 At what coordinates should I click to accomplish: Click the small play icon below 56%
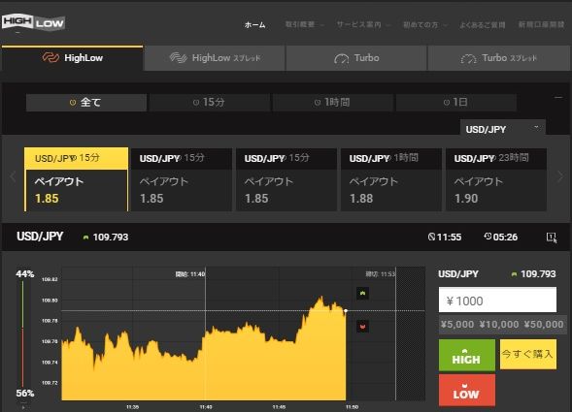23,406
